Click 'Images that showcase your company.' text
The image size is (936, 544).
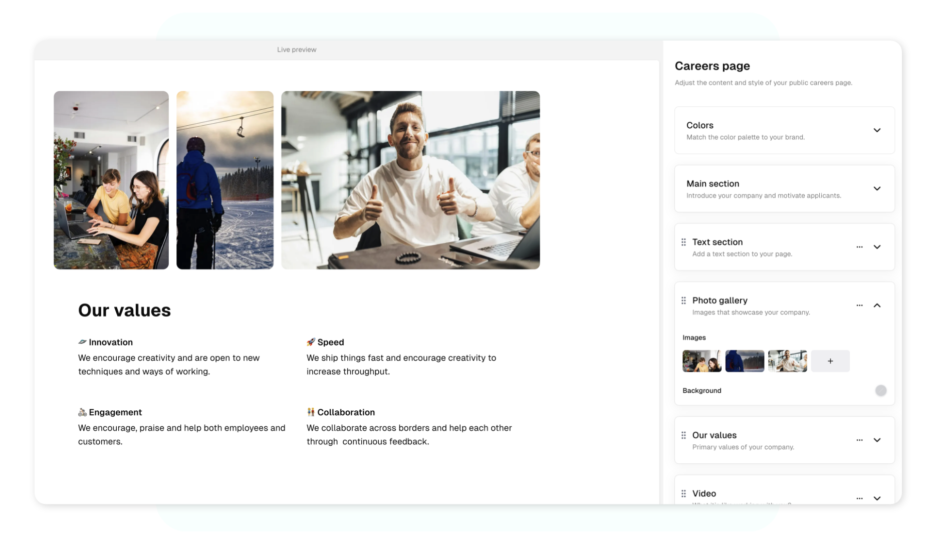[x=751, y=313]
